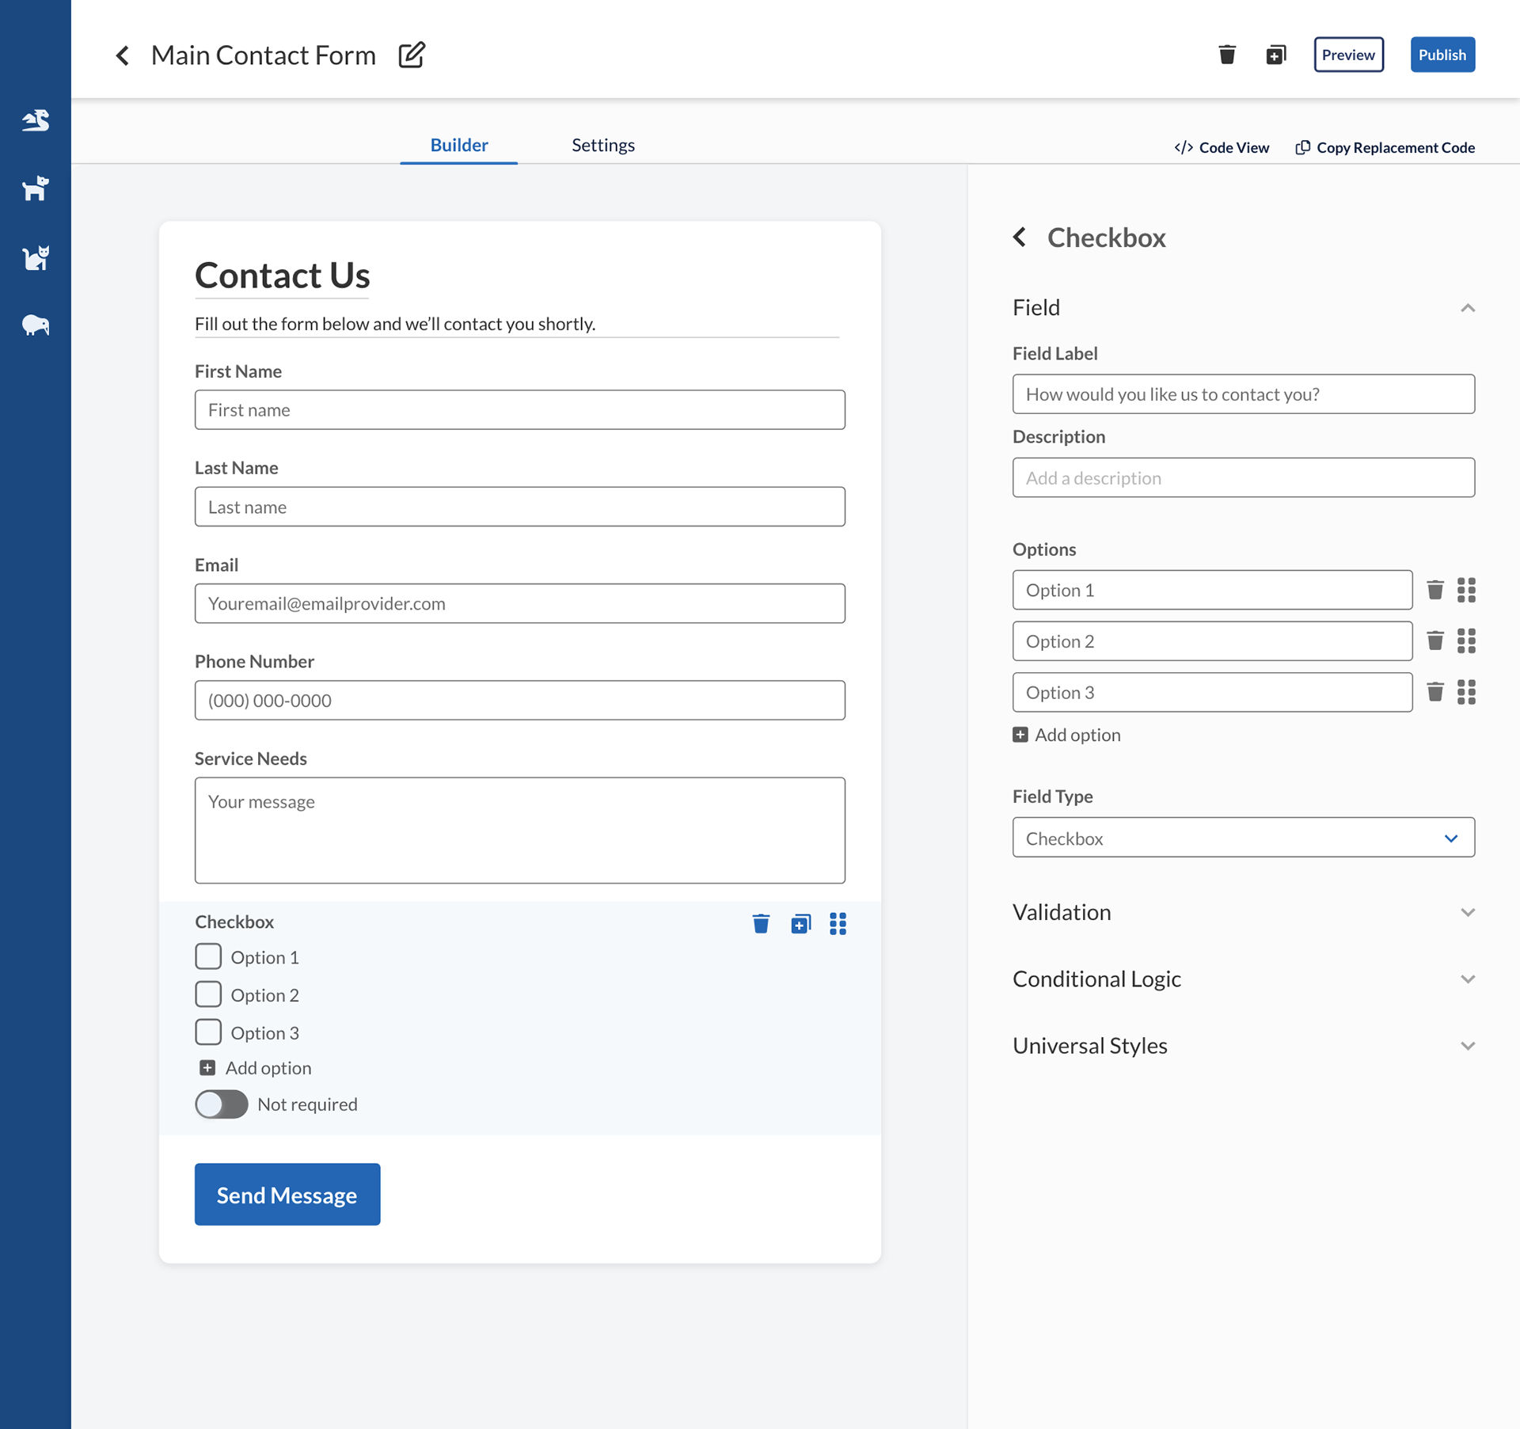Click the form subtitle text below heading
The height and width of the screenshot is (1429, 1520).
coord(395,324)
